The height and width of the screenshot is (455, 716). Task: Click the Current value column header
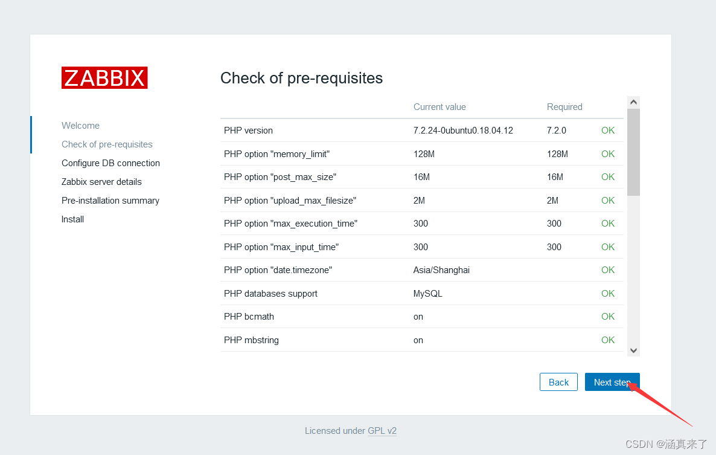coord(440,106)
